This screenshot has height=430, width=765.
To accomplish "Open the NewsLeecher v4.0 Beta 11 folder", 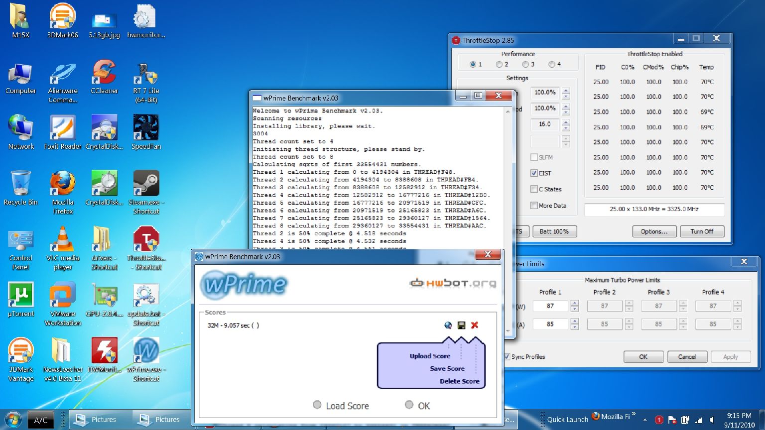I will point(62,359).
